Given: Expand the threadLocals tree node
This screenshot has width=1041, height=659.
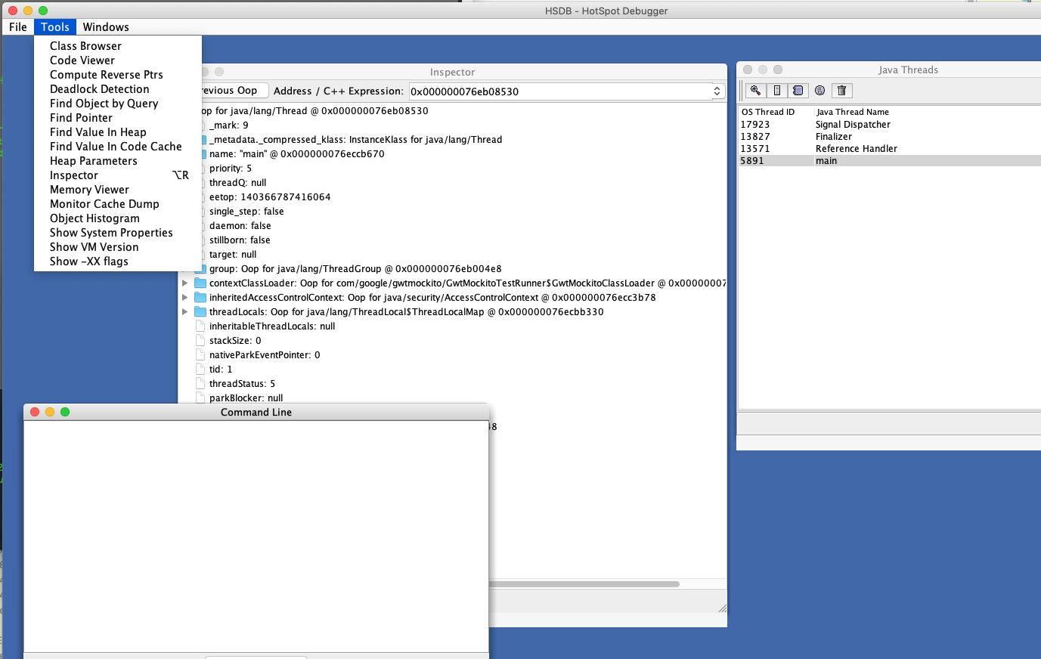Looking at the screenshot, I should click(184, 312).
